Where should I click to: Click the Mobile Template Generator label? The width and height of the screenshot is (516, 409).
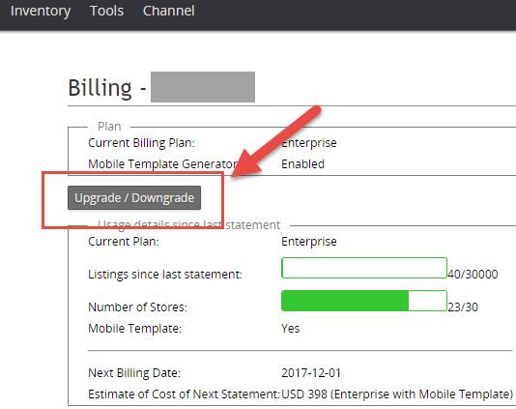click(162, 163)
